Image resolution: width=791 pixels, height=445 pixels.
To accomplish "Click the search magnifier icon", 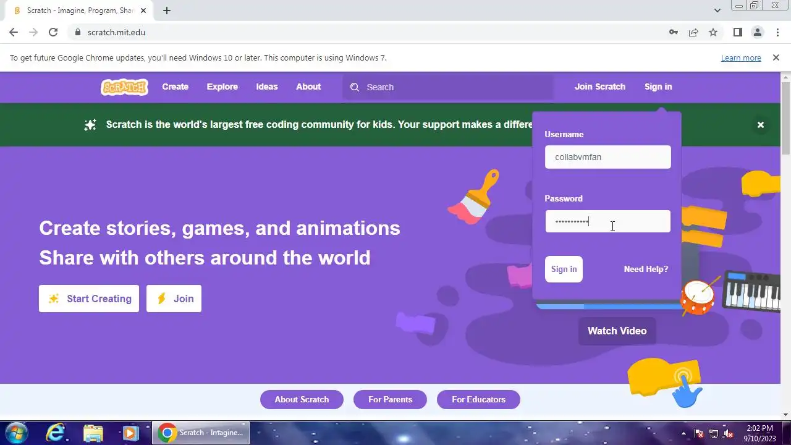I will [x=355, y=87].
